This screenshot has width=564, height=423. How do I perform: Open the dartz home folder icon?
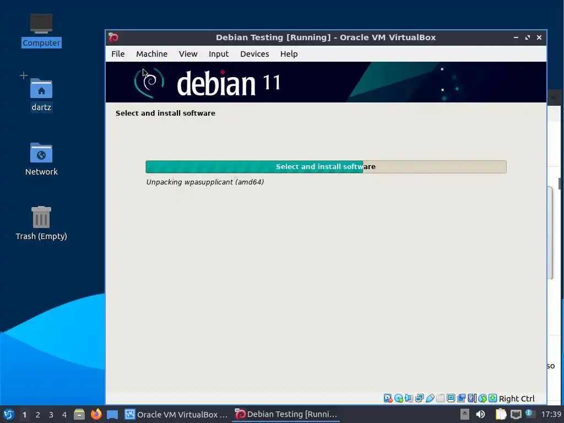point(41,95)
